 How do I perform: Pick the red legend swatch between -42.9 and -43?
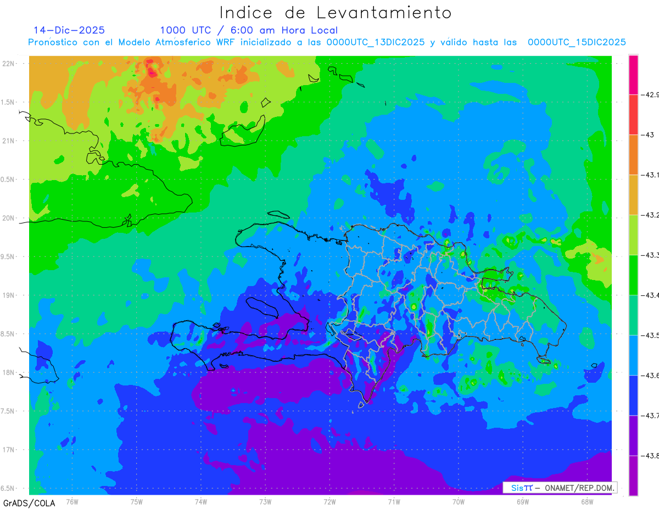click(633, 114)
